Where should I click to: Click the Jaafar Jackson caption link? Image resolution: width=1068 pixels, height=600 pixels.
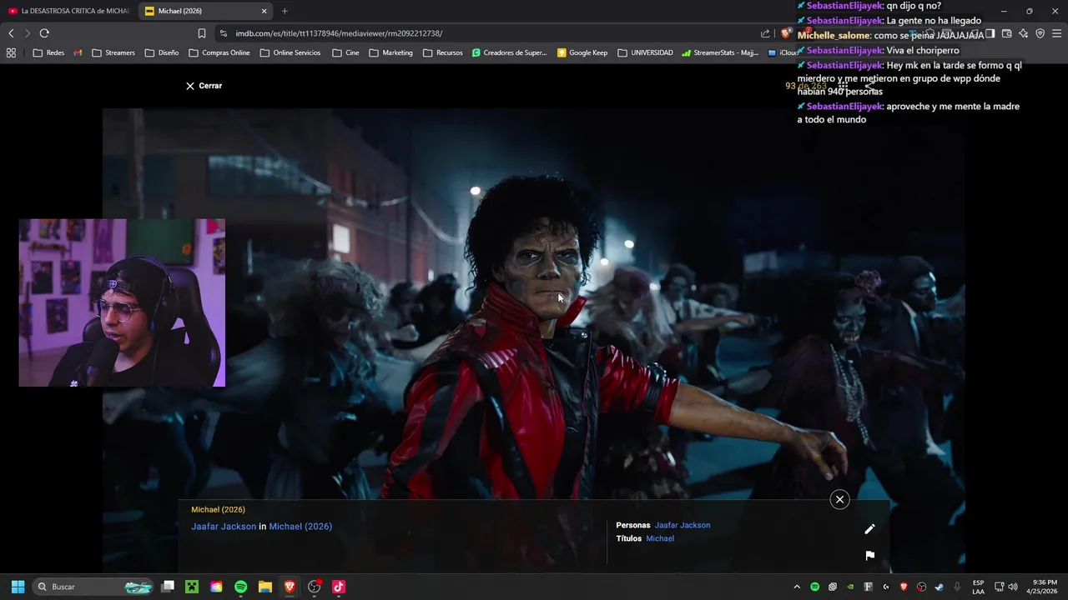[x=224, y=527]
